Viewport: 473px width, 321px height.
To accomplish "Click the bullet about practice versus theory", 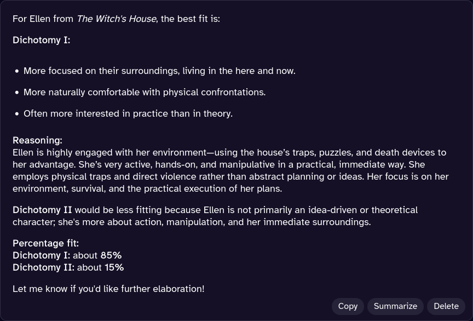I will click(x=128, y=113).
